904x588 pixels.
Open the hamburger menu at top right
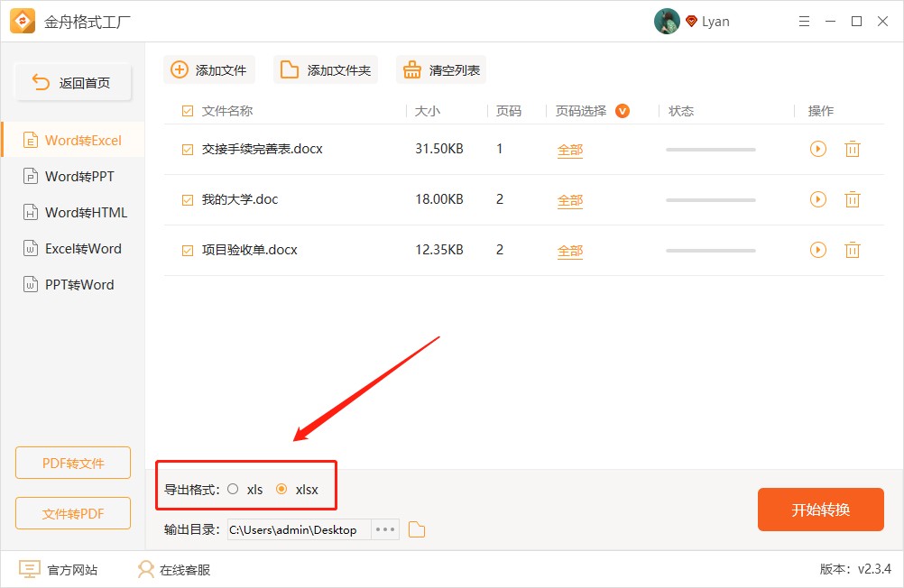(804, 21)
